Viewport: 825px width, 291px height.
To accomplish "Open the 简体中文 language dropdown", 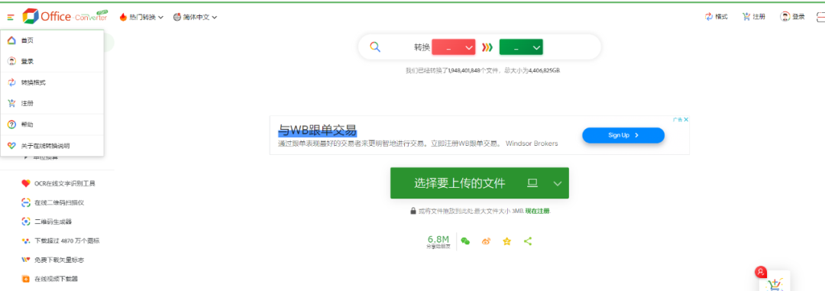I will 196,17.
